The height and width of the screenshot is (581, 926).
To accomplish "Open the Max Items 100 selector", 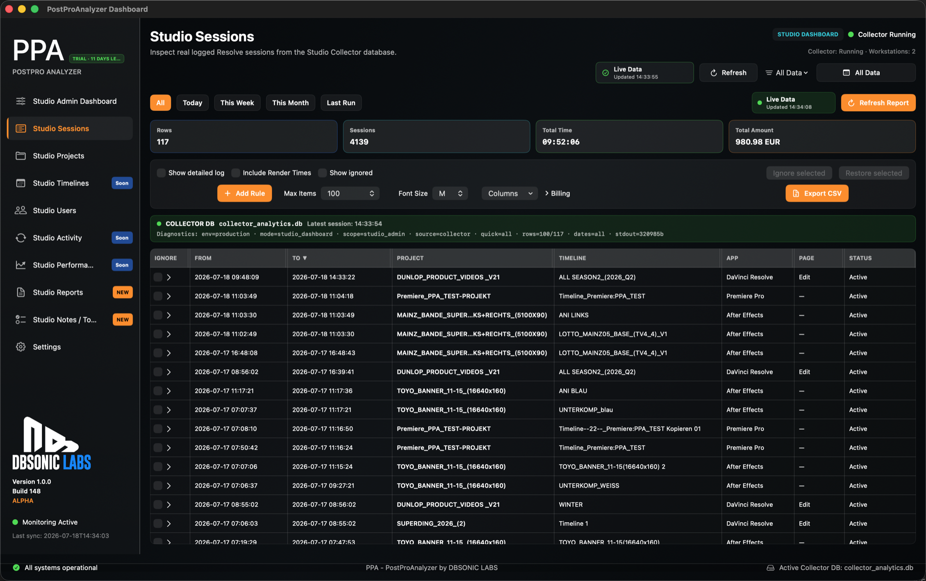I will click(x=350, y=193).
